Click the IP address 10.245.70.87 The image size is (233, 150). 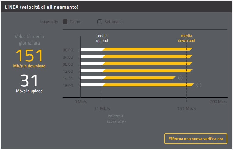coord(116,122)
